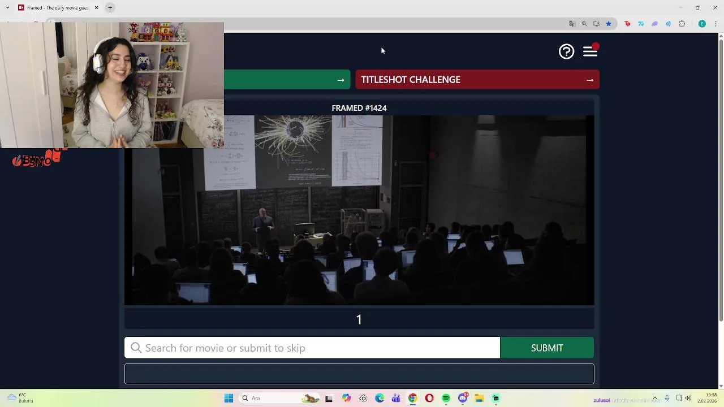The image size is (724, 407).
Task: Open SteelSeries app on the taskbar
Action: (x=363, y=399)
